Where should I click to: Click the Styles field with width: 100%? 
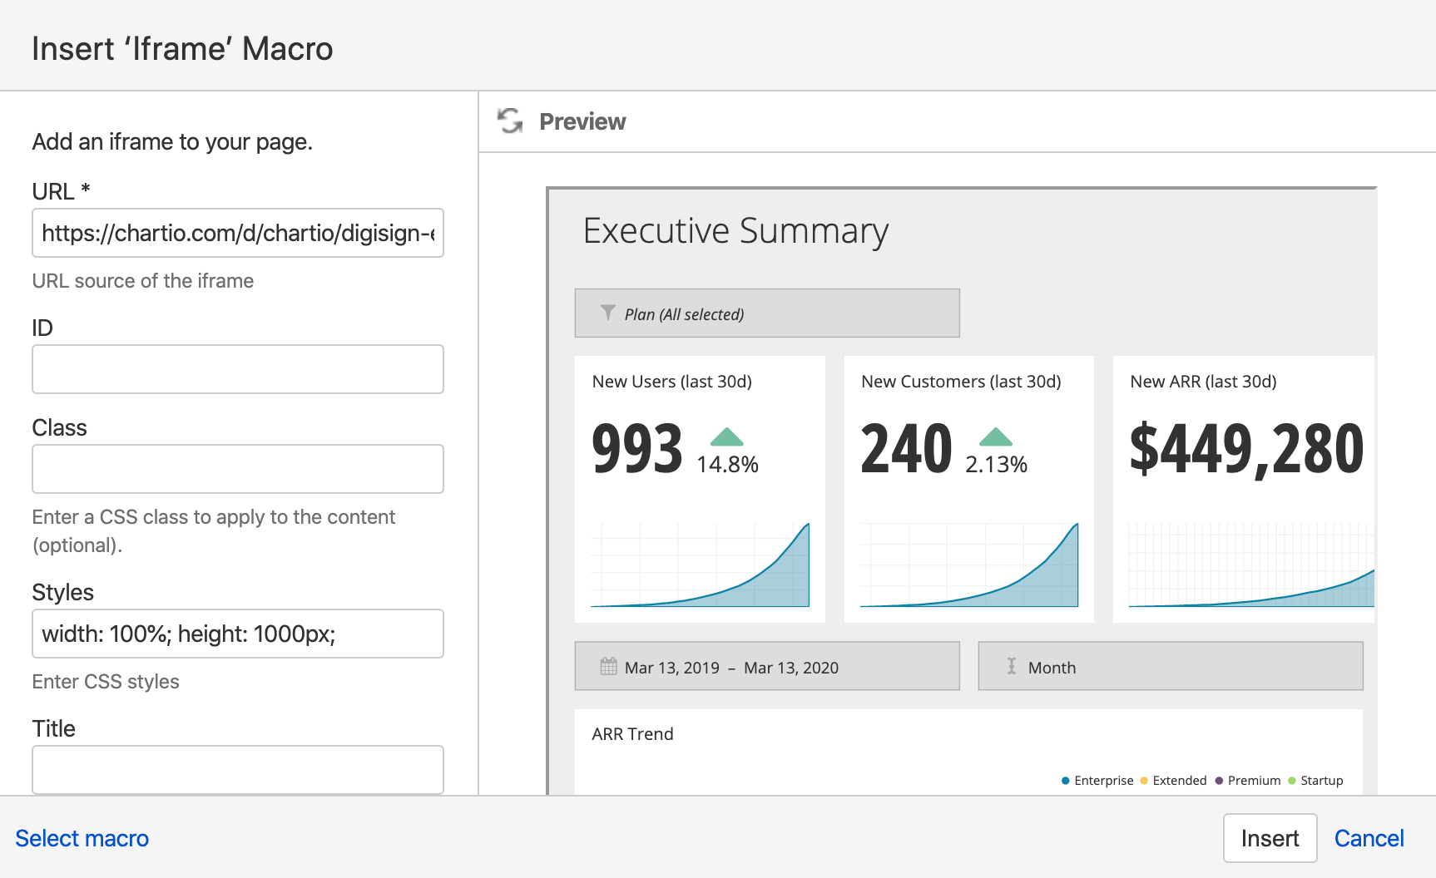(238, 634)
